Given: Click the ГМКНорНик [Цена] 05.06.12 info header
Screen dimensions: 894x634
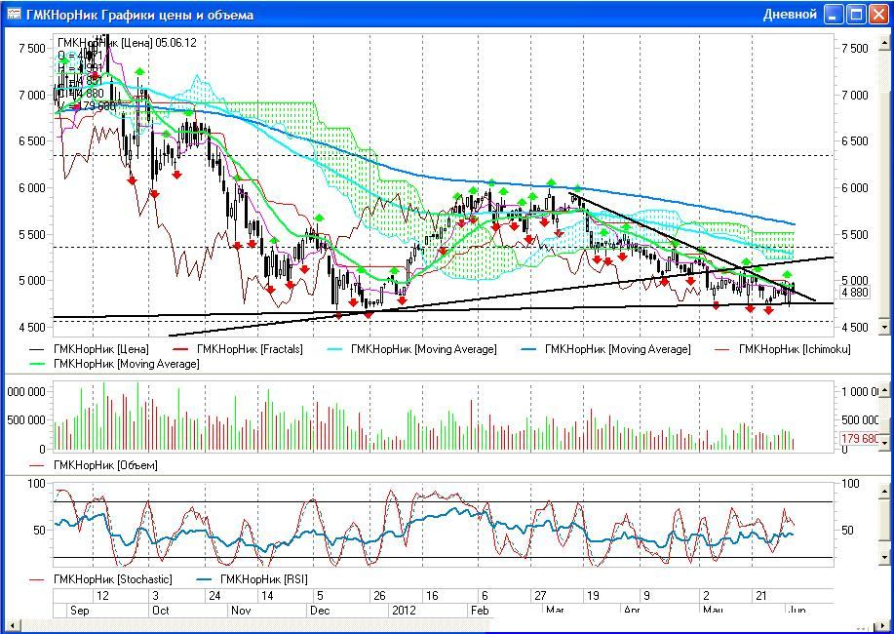Looking at the screenshot, I should tap(127, 42).
